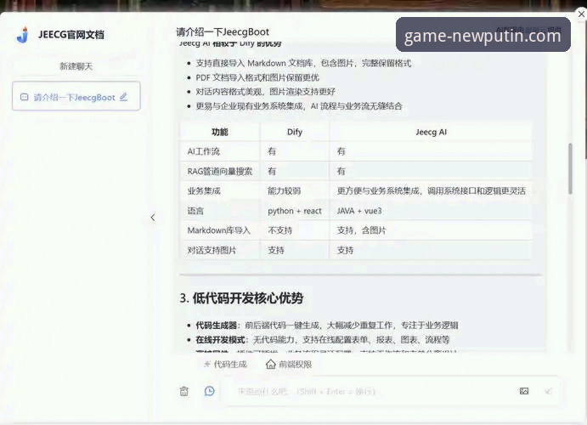Image resolution: width=587 pixels, height=425 pixels.
Task: Click the 代码生成 quick prompt
Action: [x=225, y=364]
